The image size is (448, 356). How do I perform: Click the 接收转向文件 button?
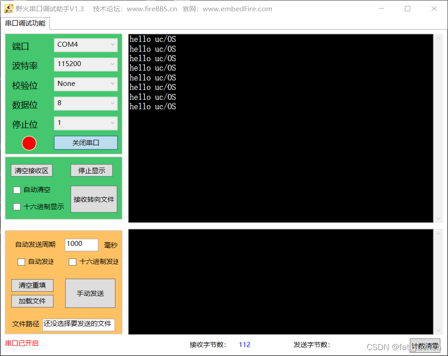point(94,199)
